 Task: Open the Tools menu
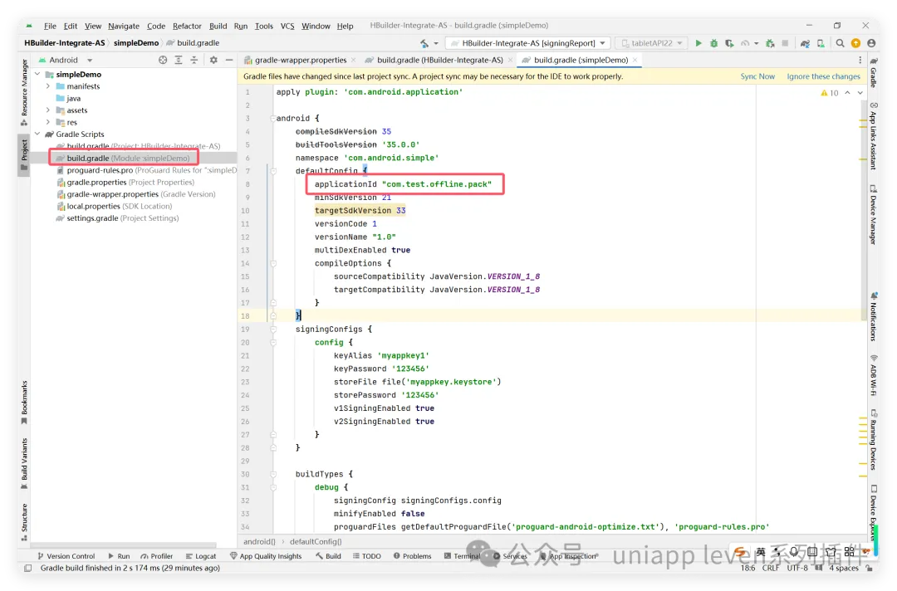[264, 26]
